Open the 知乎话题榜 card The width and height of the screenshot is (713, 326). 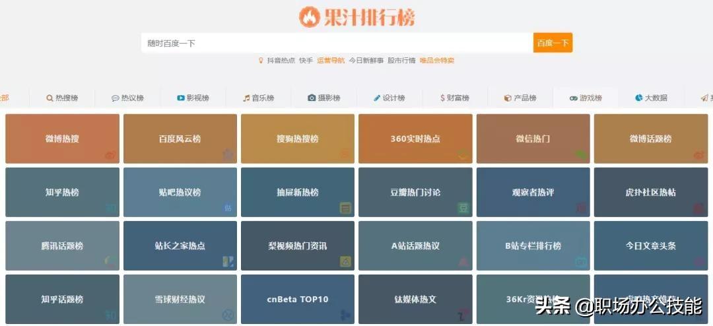(x=62, y=299)
